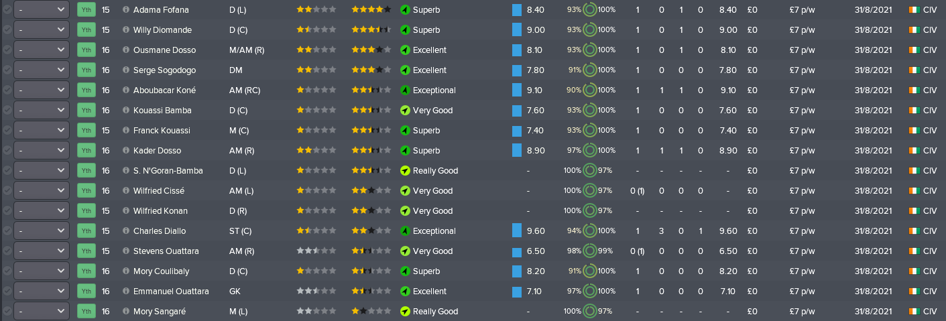
Task: Click the Yth badge on Serge Sogodogo's row
Action: click(x=86, y=70)
